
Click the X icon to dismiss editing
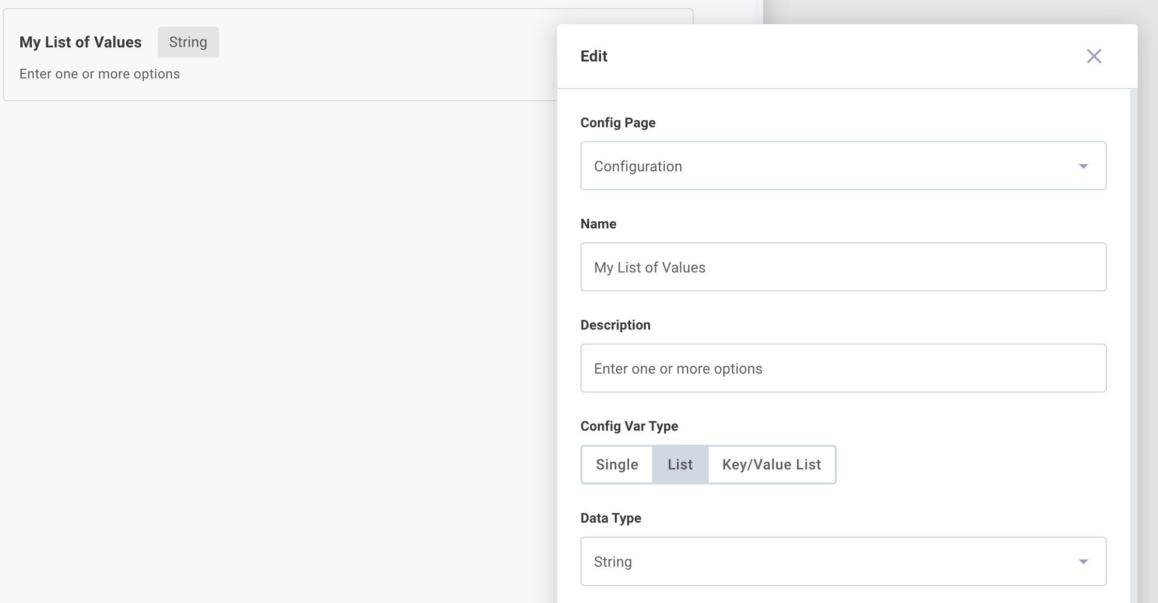(x=1094, y=56)
